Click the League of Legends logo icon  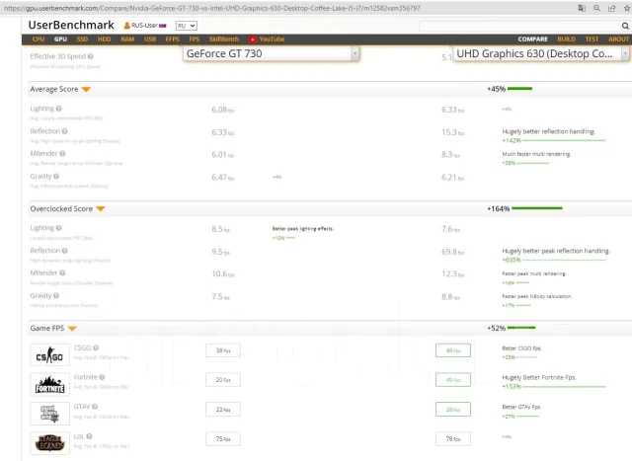click(x=49, y=443)
